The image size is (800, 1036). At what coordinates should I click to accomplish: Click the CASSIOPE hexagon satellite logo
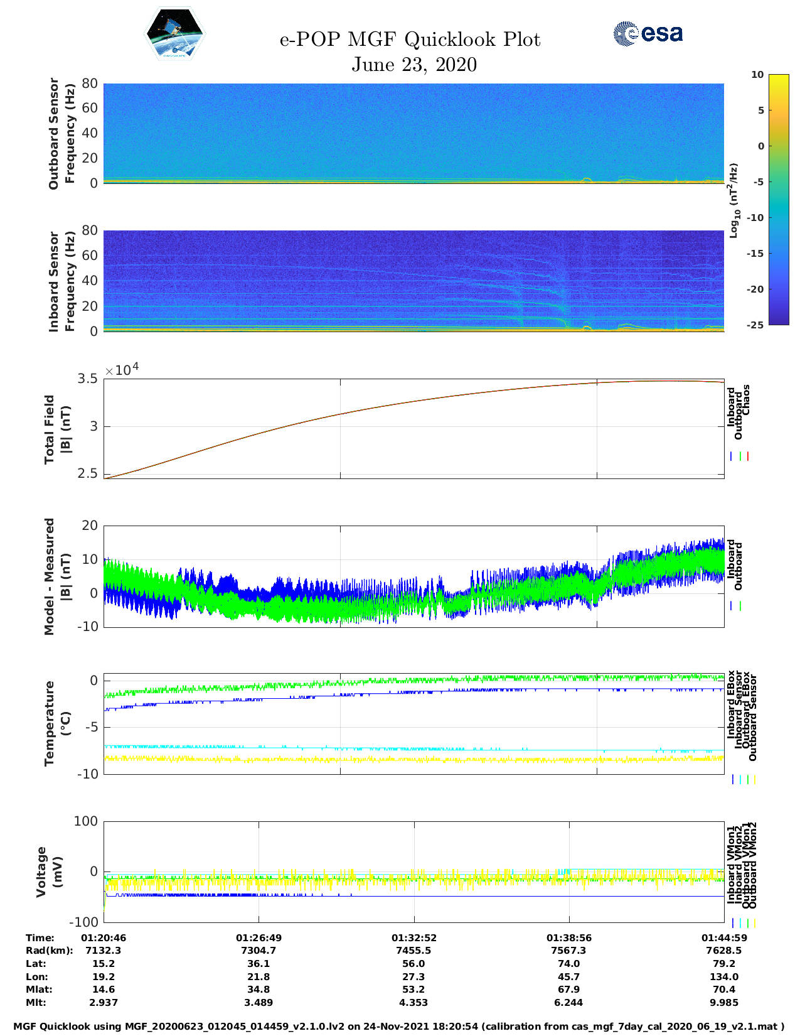[174, 35]
